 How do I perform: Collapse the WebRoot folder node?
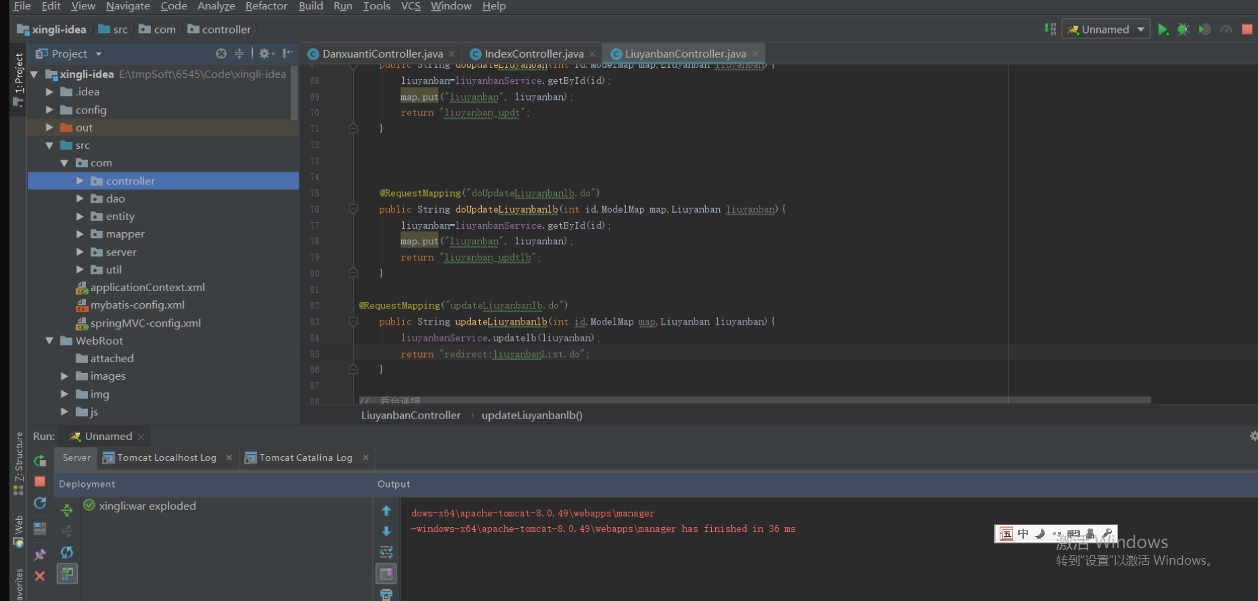tap(50, 341)
